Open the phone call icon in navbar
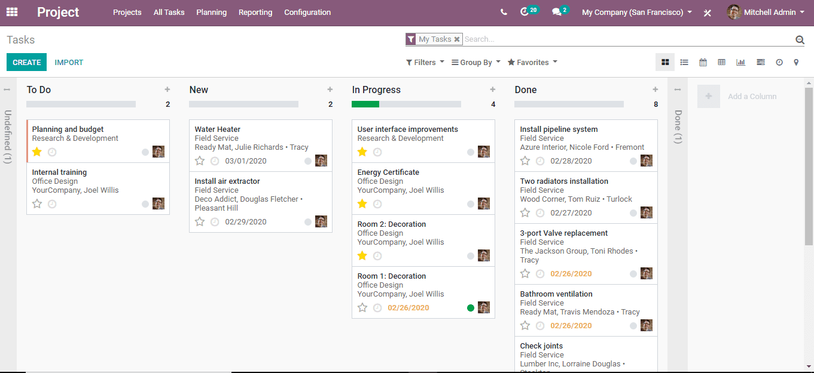The width and height of the screenshot is (814, 373). (504, 12)
